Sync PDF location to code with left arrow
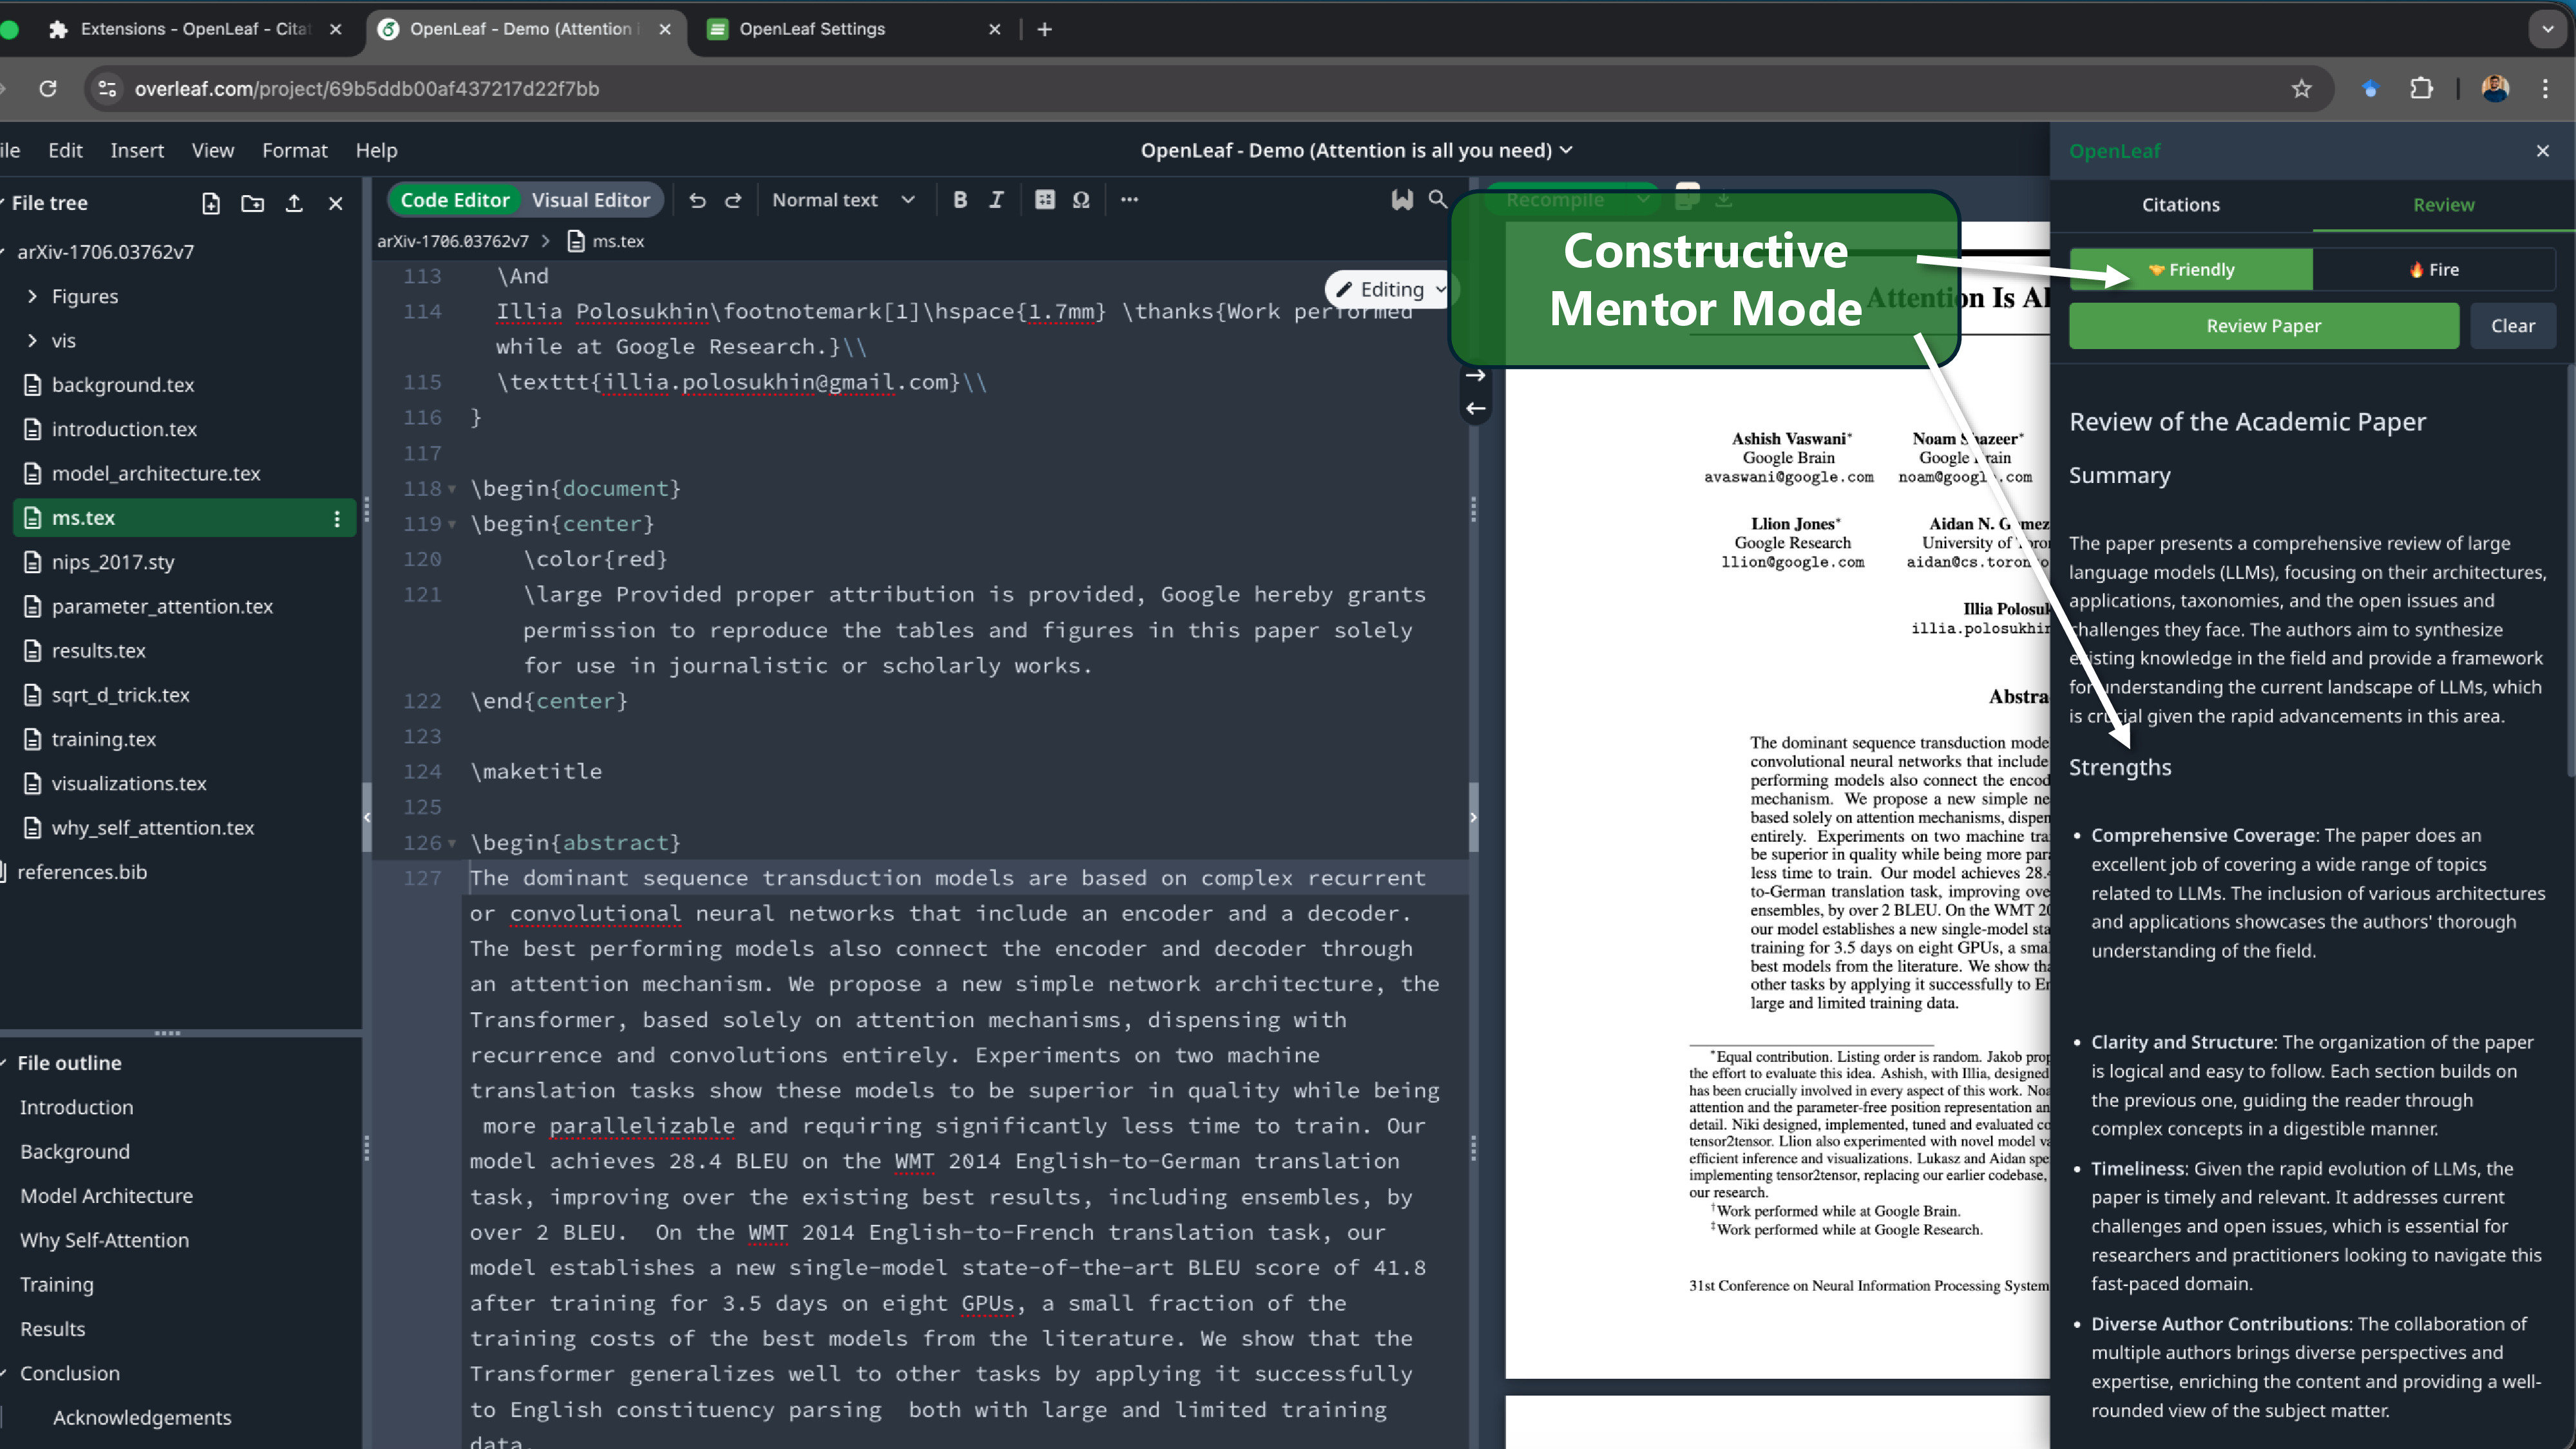 tap(1475, 408)
